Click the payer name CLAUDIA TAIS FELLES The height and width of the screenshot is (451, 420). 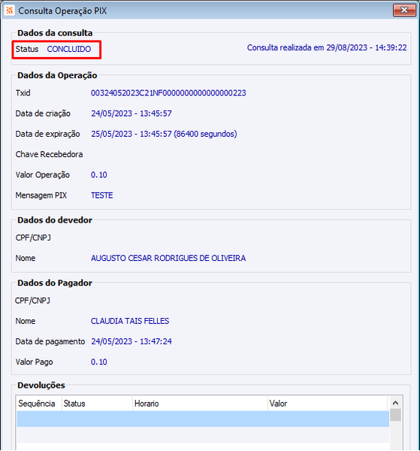[130, 321]
